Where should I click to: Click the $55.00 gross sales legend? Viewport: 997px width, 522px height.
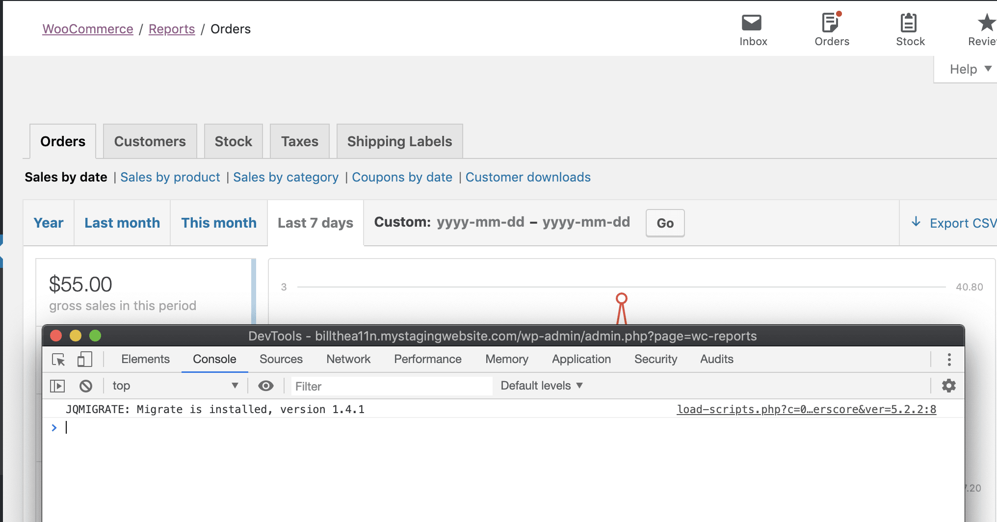pyautogui.click(x=145, y=292)
